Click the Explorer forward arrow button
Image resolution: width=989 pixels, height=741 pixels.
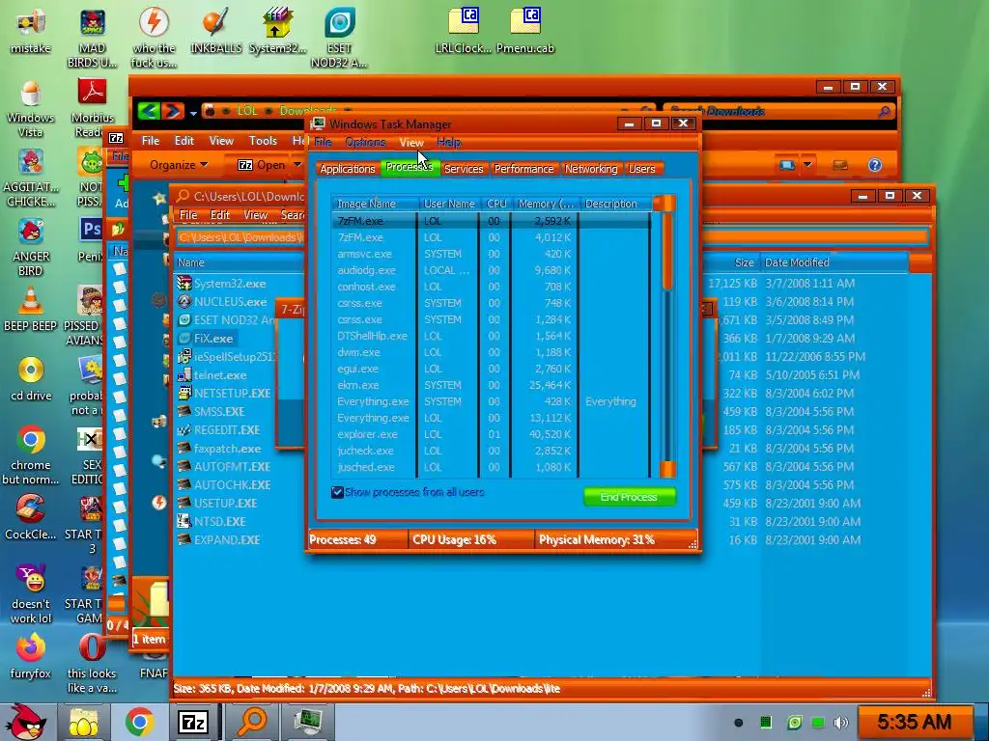coord(172,112)
